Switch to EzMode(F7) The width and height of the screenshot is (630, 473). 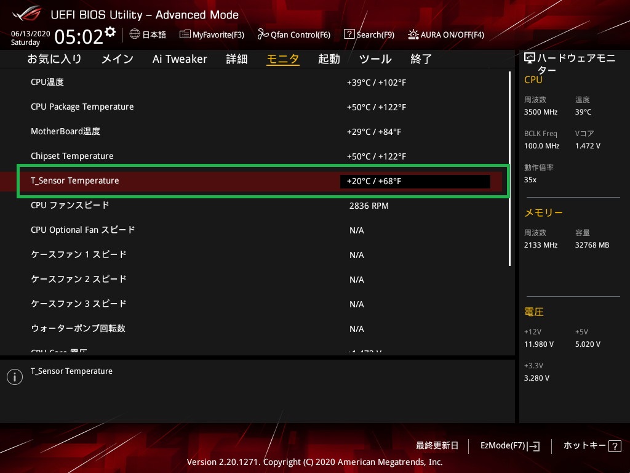[510, 446]
